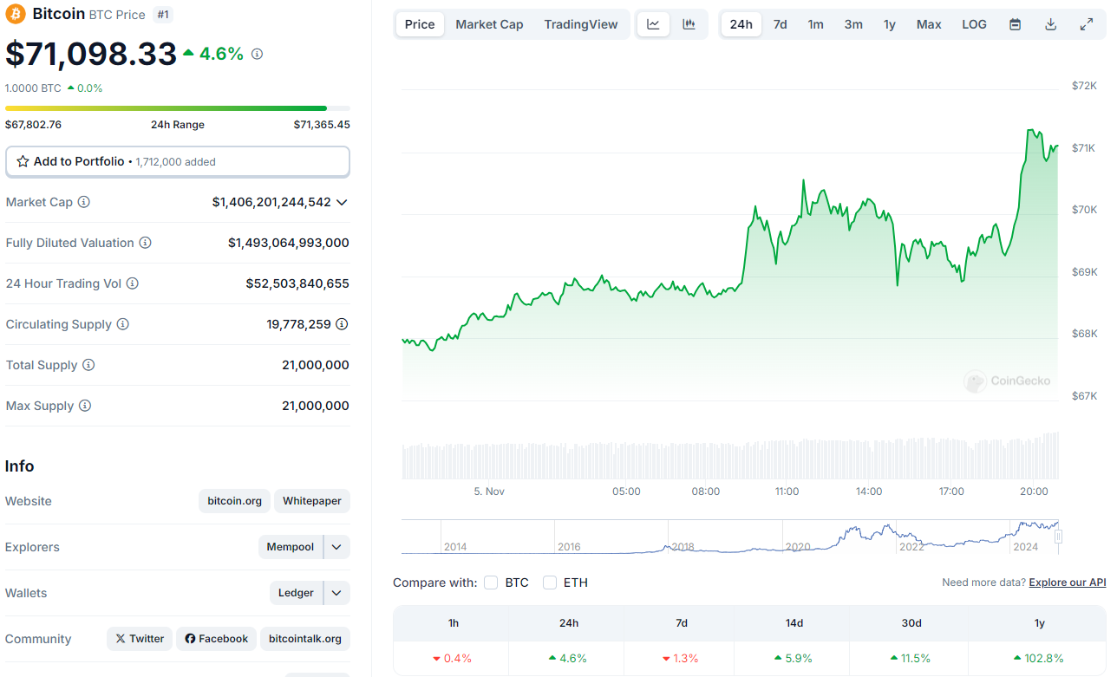The image size is (1117, 677).
Task: Click Add to Portfolio button
Action: pyautogui.click(x=178, y=161)
